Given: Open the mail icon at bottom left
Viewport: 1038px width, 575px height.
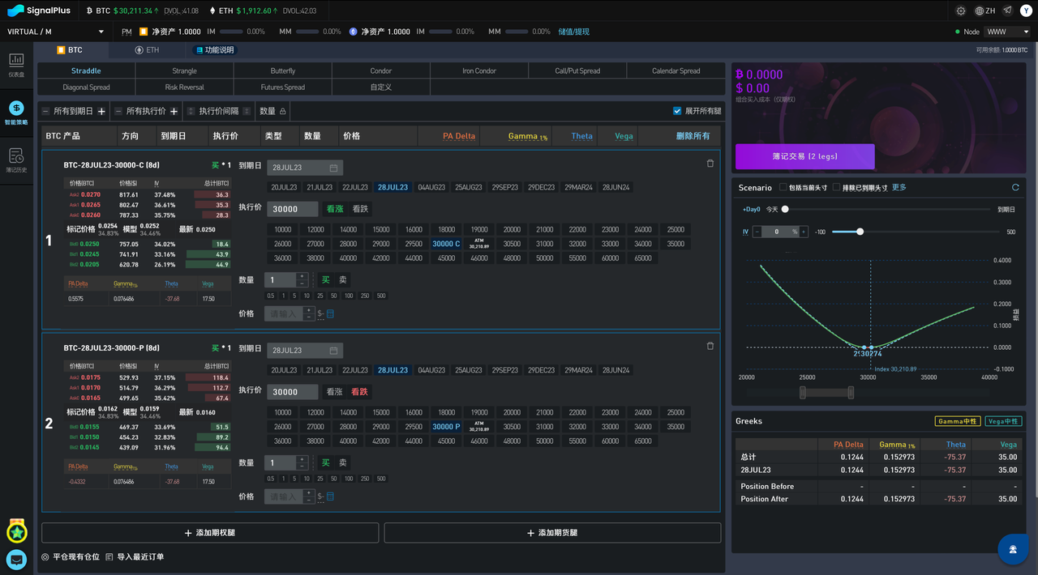Looking at the screenshot, I should [16, 559].
